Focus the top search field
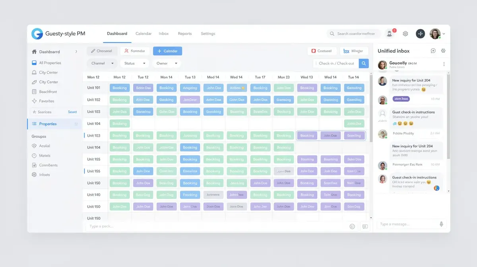 [x=353, y=34]
